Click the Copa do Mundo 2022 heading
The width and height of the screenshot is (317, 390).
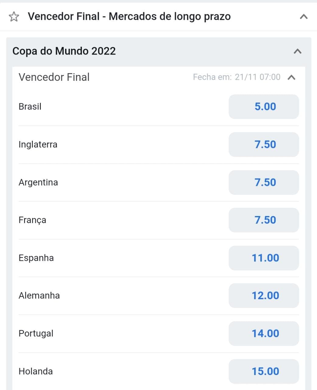(x=64, y=51)
